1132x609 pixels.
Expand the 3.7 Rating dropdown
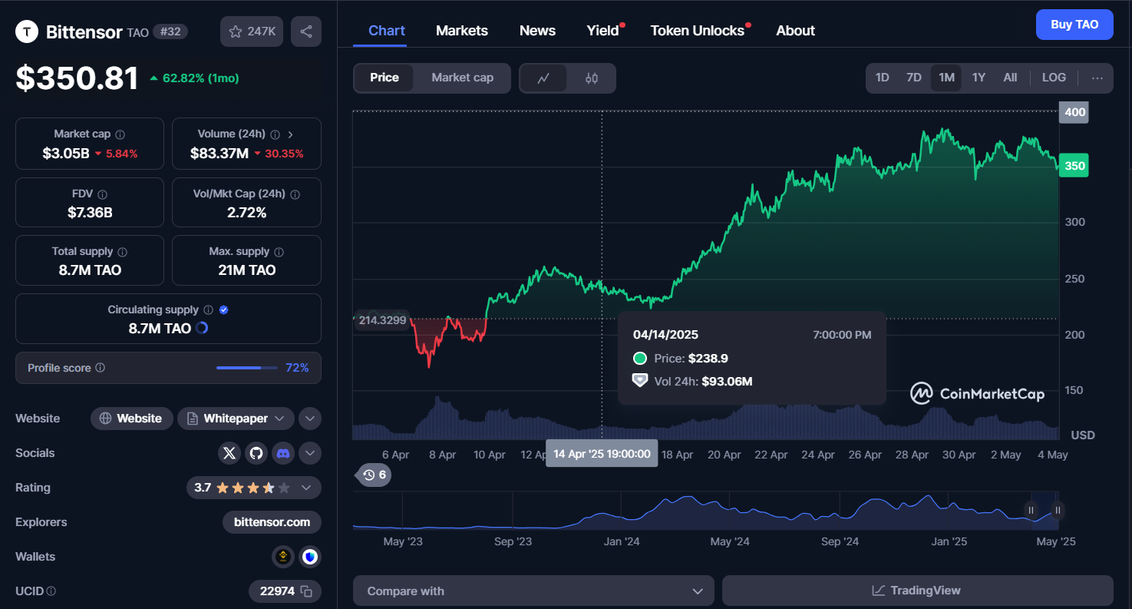(254, 488)
